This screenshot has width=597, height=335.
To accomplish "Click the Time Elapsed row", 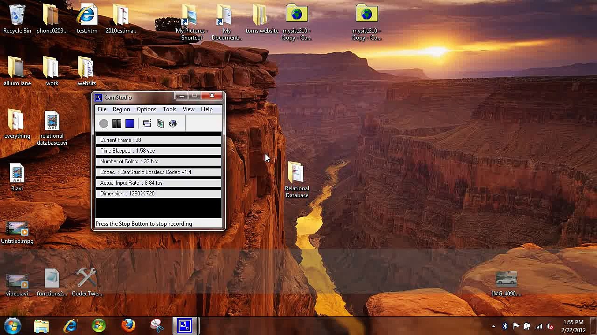I will 159,151.
